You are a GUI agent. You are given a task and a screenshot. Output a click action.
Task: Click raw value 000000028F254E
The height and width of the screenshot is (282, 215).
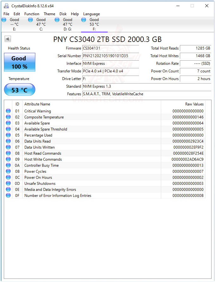click(188, 153)
